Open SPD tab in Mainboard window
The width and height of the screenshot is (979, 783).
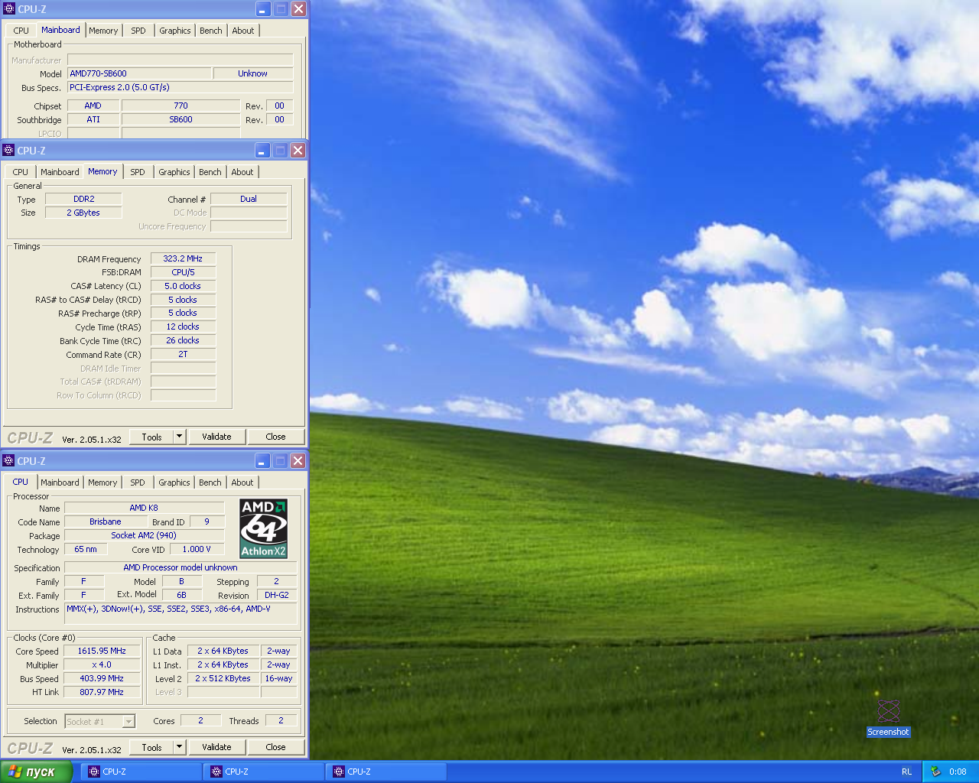coord(138,31)
